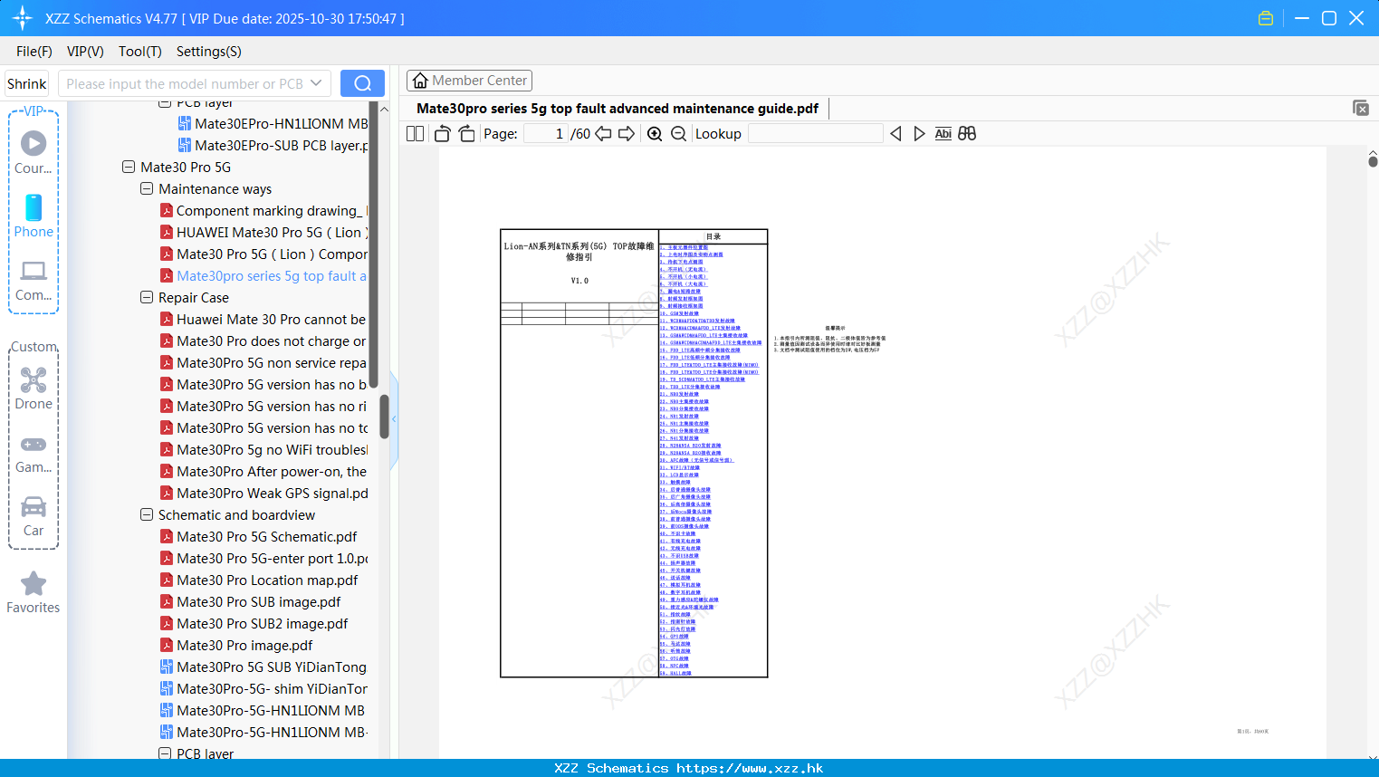Open Mate30pro series 5g top fault file
Screen dimensions: 1379x777
tap(263, 276)
